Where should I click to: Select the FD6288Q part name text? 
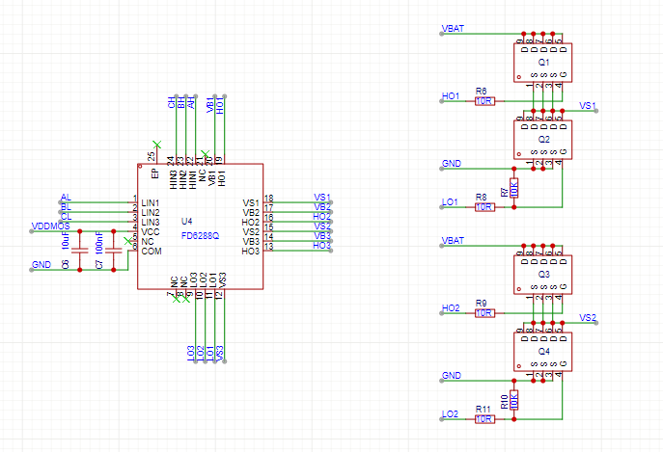coord(200,235)
